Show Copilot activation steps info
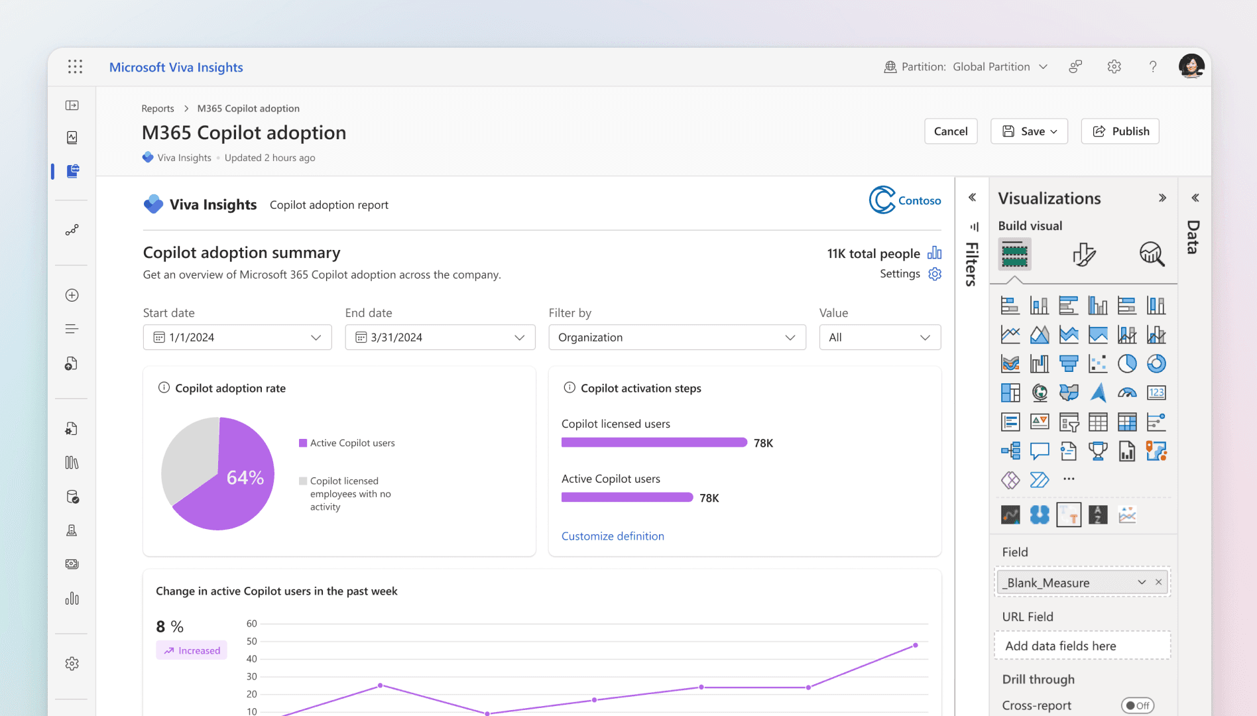The image size is (1257, 716). click(x=569, y=387)
